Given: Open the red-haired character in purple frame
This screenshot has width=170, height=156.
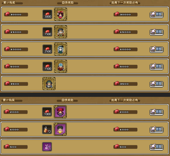Looking at the screenshot, I should [x=60, y=112].
